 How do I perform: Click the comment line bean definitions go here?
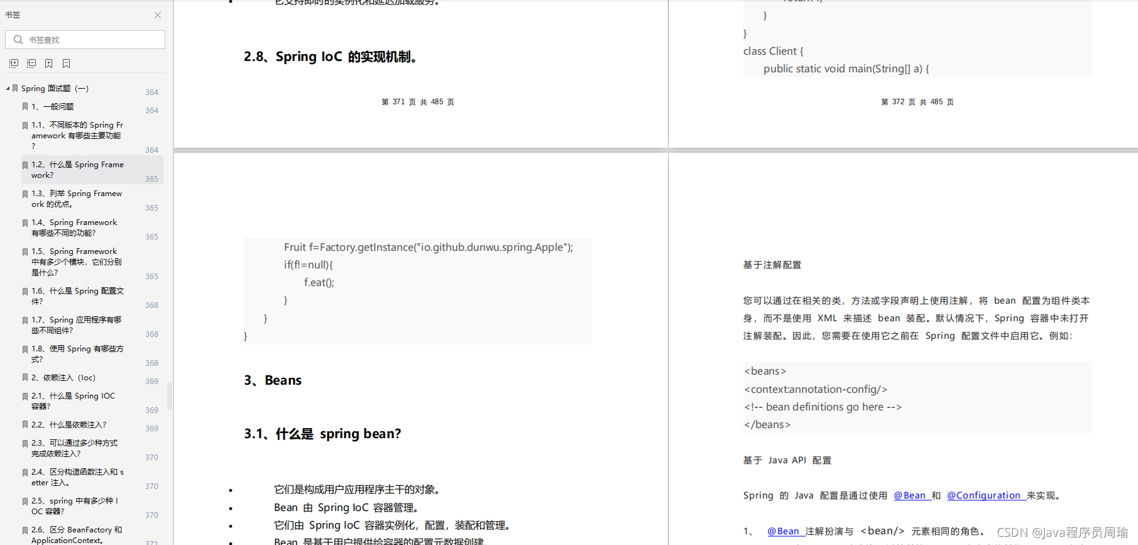click(823, 407)
